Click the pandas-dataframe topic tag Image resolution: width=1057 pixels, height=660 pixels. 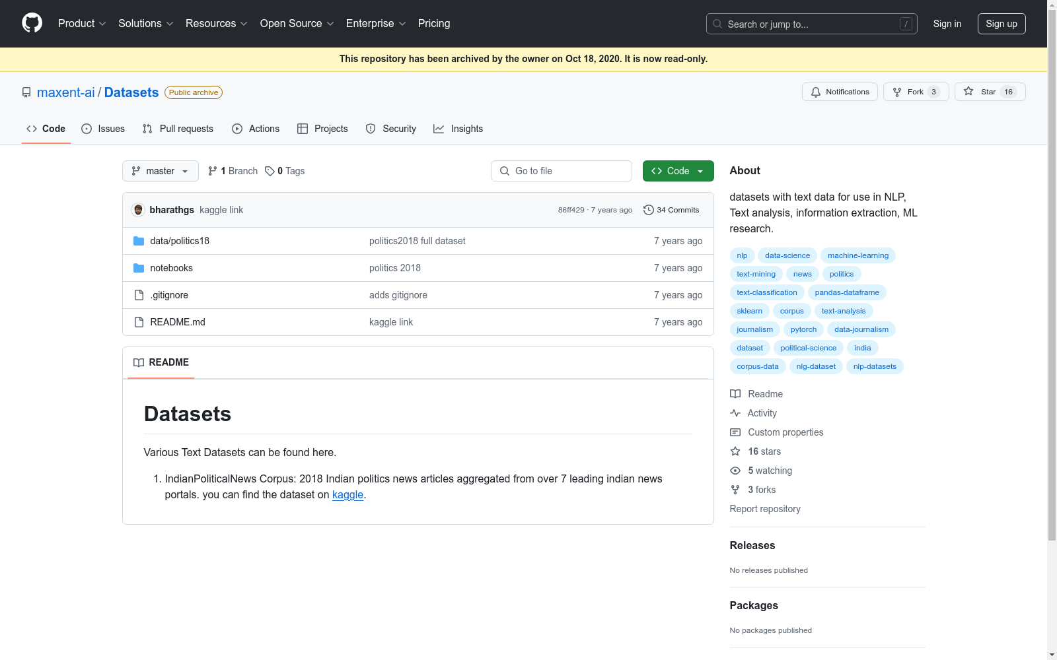(847, 292)
